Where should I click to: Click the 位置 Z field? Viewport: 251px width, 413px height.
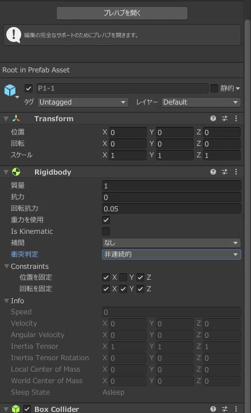pos(222,132)
